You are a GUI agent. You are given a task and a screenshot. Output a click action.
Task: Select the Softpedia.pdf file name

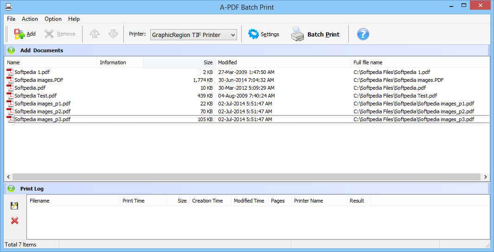[x=30, y=88]
